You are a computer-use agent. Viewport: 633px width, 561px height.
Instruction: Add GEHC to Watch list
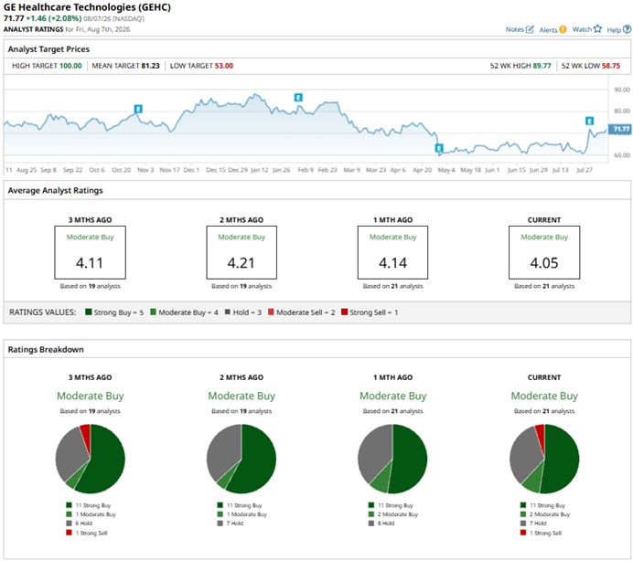pyautogui.click(x=587, y=29)
